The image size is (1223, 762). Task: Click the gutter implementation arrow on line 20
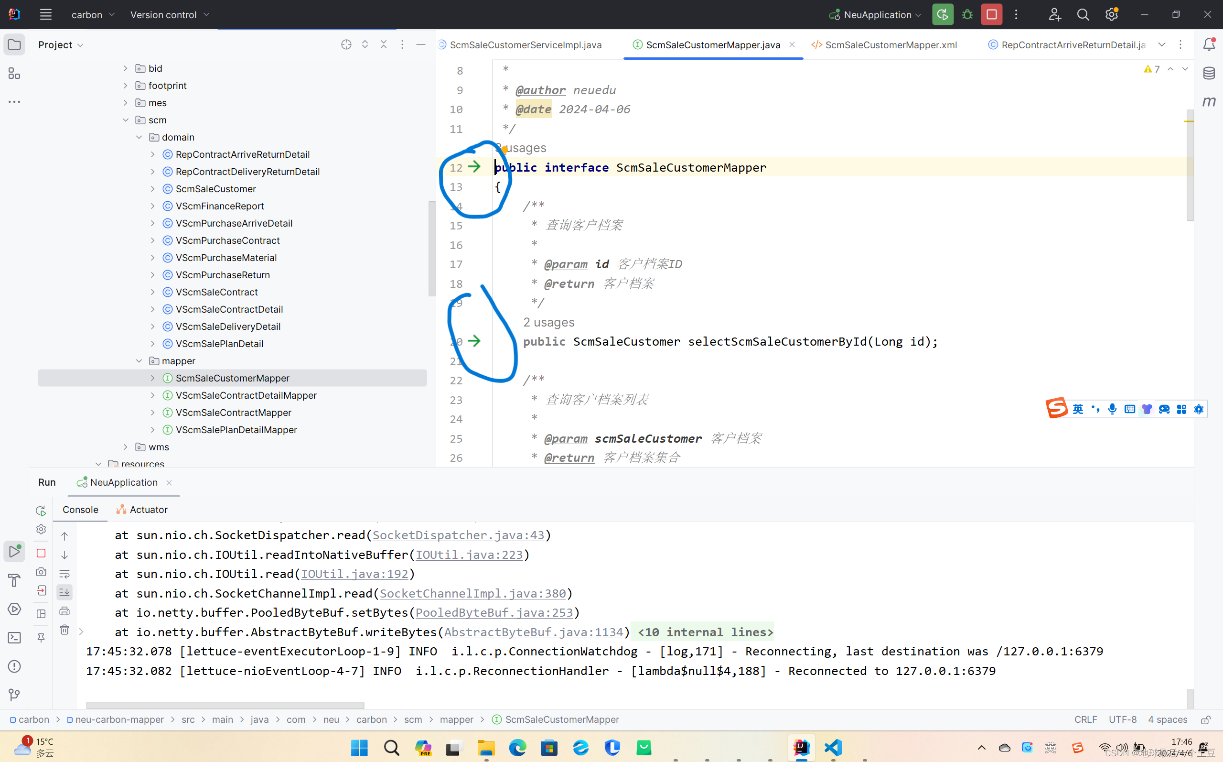coord(474,341)
